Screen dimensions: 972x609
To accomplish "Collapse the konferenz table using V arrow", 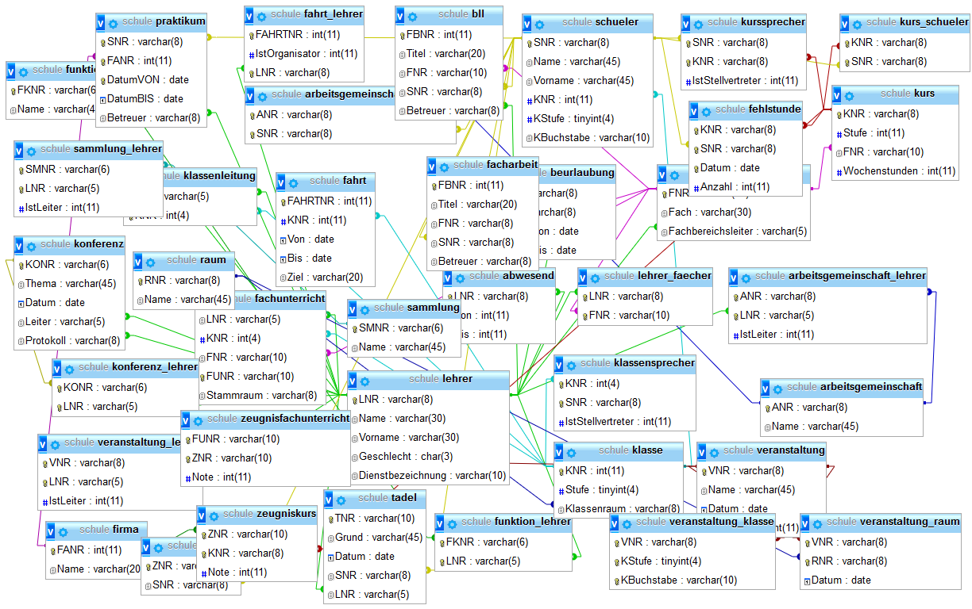I will tap(20, 245).
